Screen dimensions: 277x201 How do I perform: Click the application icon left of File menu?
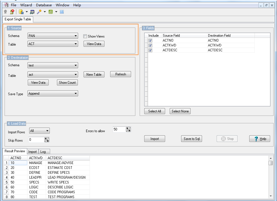pyautogui.click(x=6, y=5)
